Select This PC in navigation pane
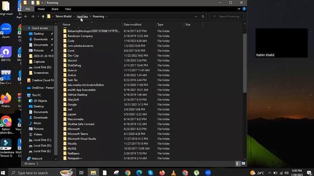Image resolution: width=314 pixels, height=176 pixels. (36, 95)
